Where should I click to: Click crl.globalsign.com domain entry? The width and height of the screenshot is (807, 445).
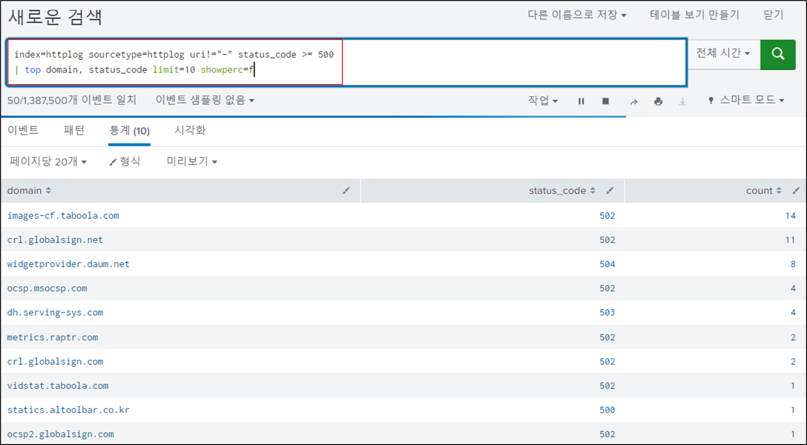[x=55, y=362]
